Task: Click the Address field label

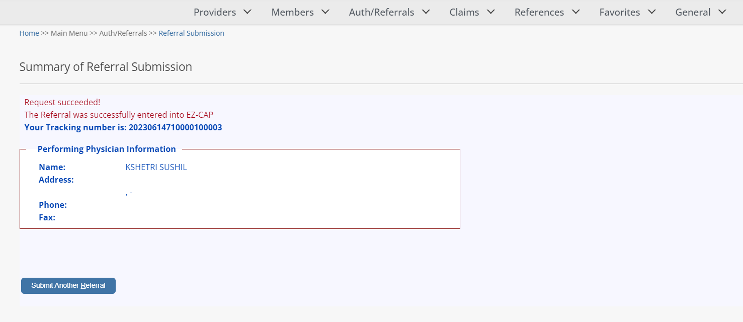Action: coord(56,180)
